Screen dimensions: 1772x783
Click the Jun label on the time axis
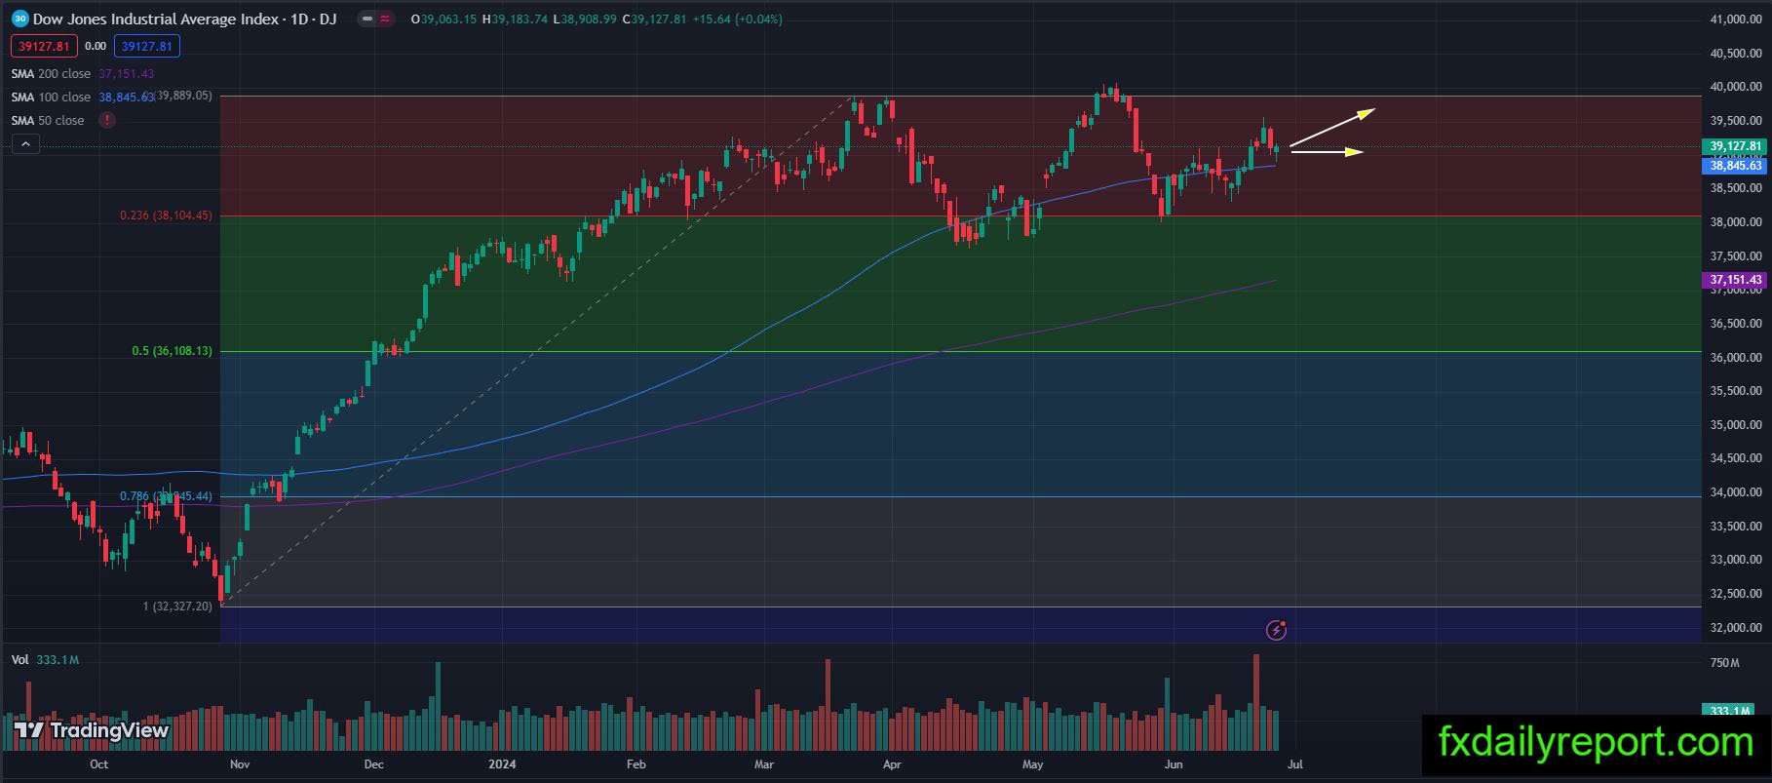point(1174,764)
